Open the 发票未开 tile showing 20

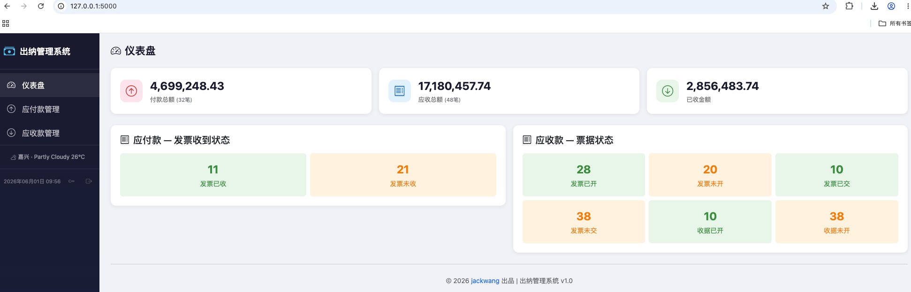coord(710,175)
